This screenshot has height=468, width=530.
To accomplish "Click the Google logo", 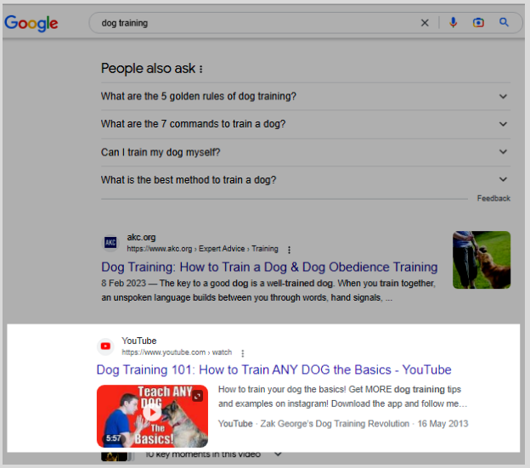I will click(x=31, y=23).
